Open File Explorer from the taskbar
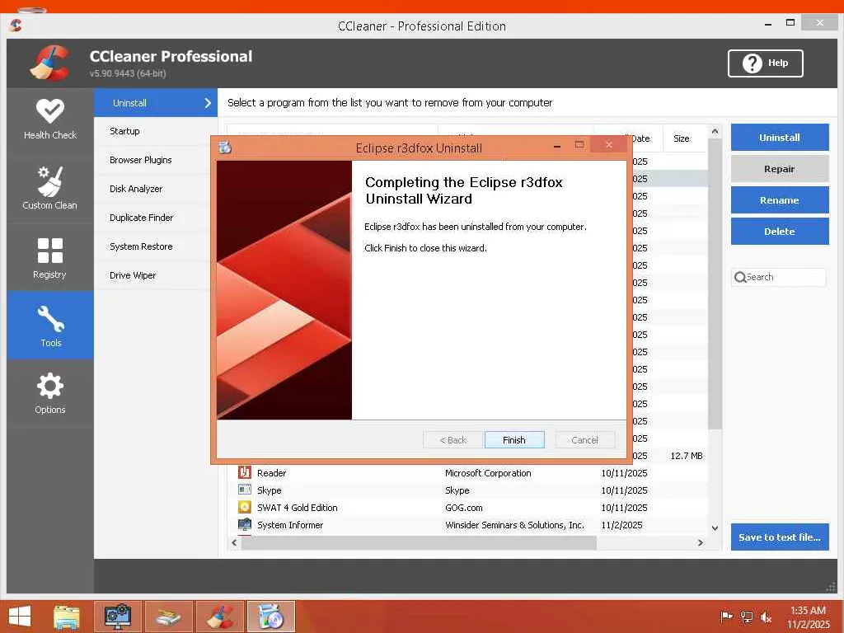The width and height of the screenshot is (844, 633). [x=67, y=617]
